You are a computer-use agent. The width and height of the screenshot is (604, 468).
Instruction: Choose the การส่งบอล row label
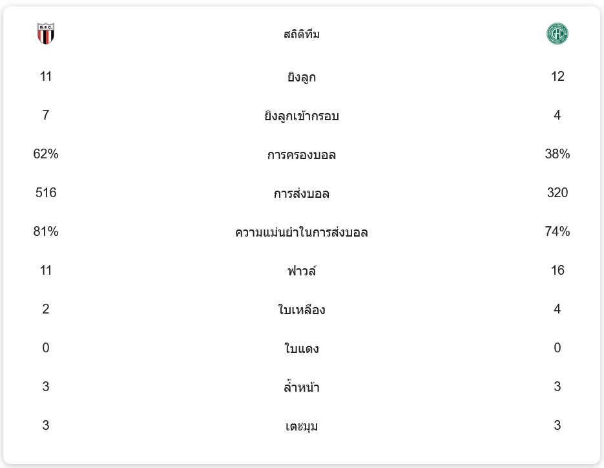click(x=302, y=194)
